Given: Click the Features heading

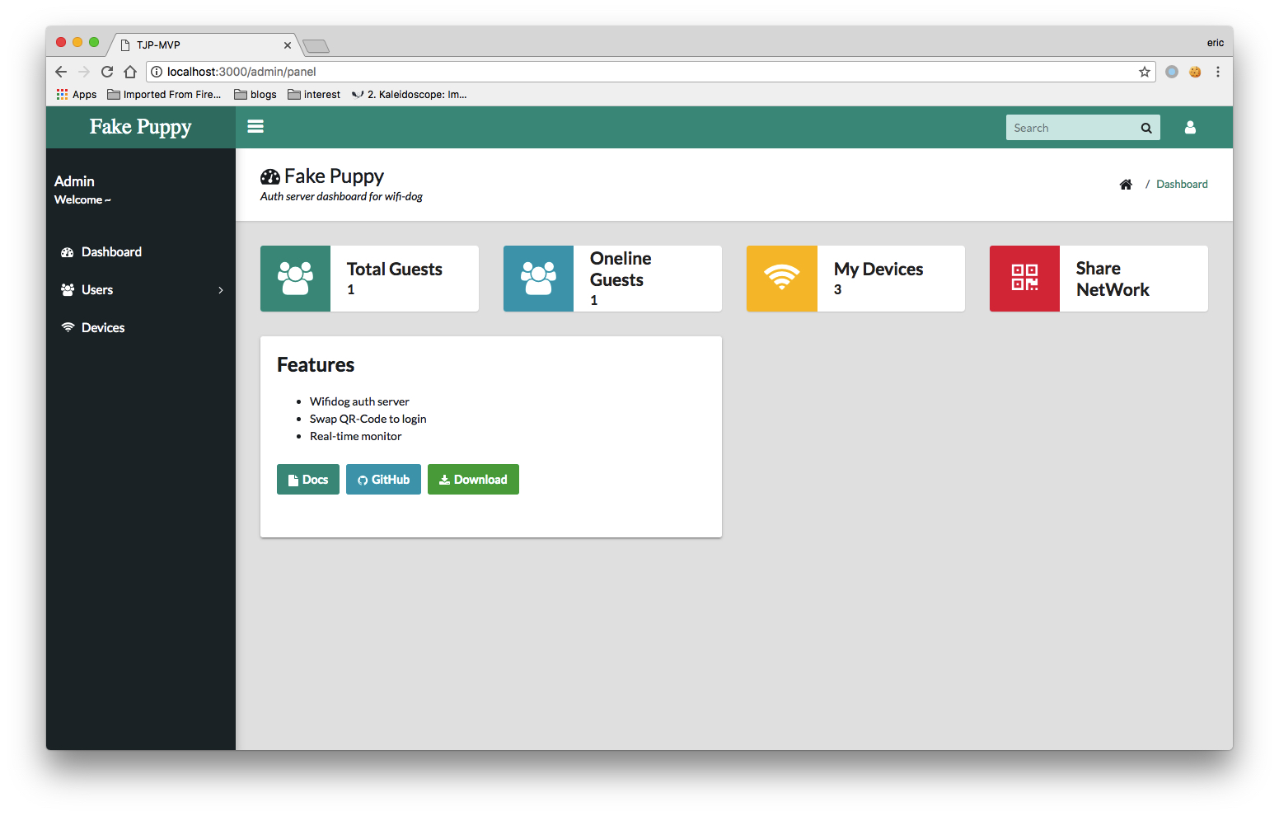Looking at the screenshot, I should [316, 364].
